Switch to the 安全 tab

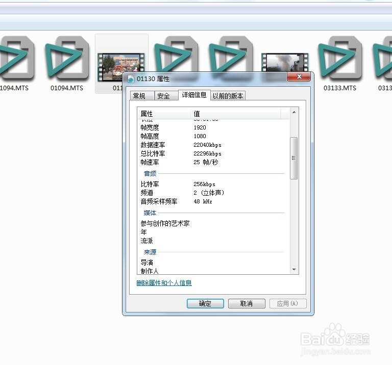[166, 96]
